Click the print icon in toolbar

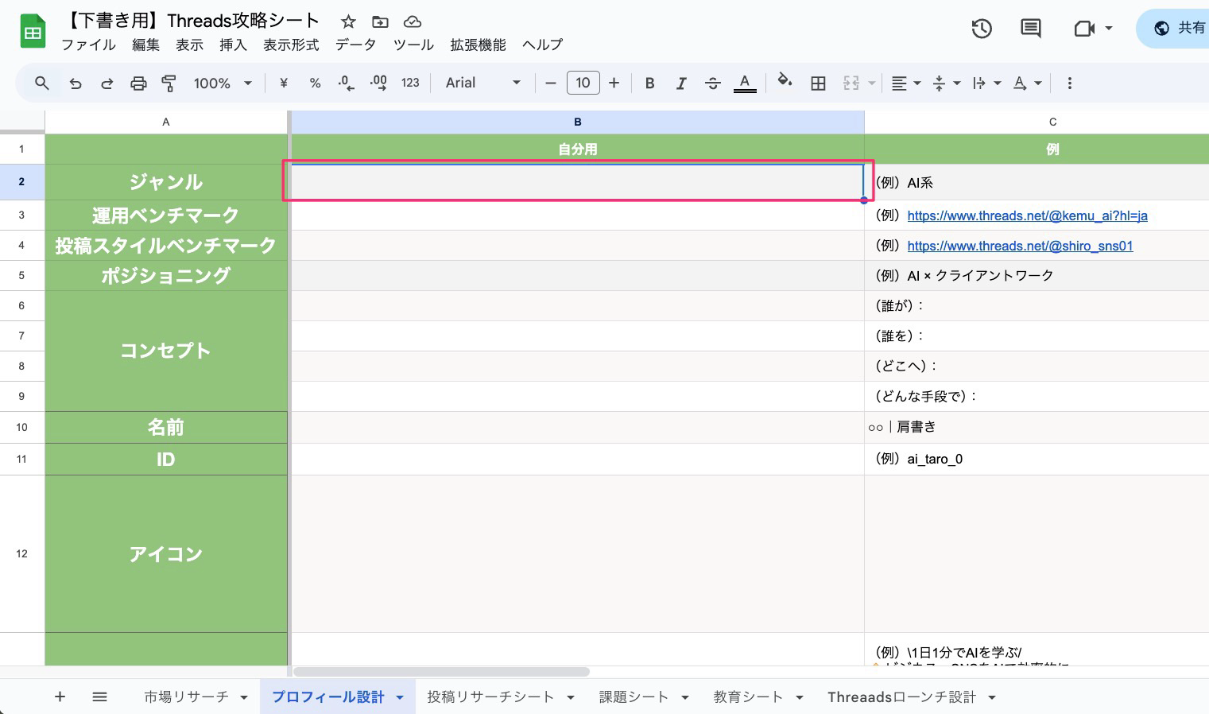tap(138, 83)
